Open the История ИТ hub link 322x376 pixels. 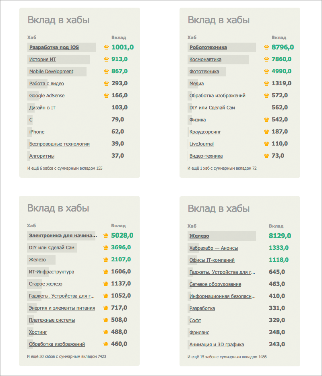click(42, 60)
